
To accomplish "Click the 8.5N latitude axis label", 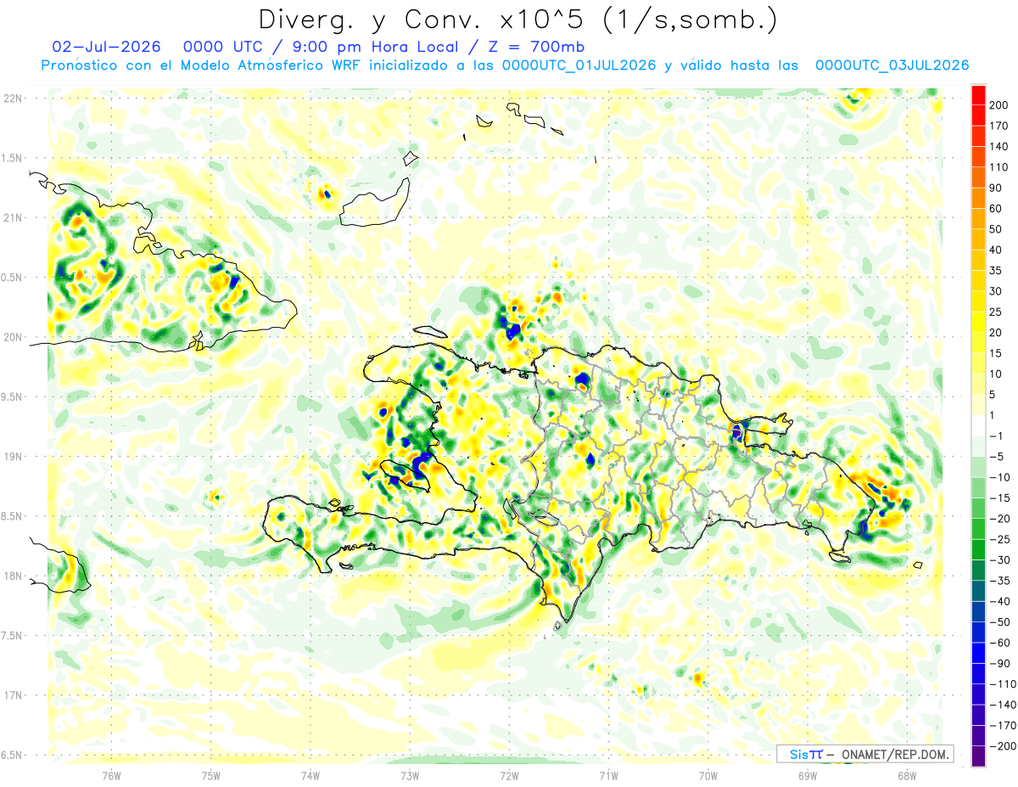I will click(x=12, y=516).
